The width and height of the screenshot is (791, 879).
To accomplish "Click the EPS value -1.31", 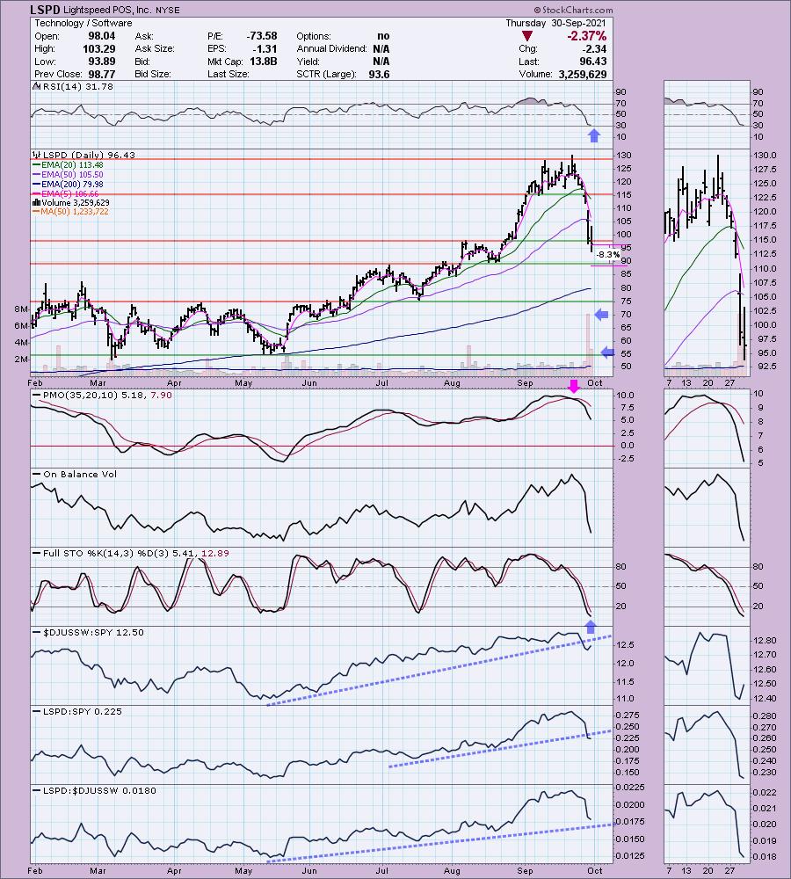I will (265, 48).
